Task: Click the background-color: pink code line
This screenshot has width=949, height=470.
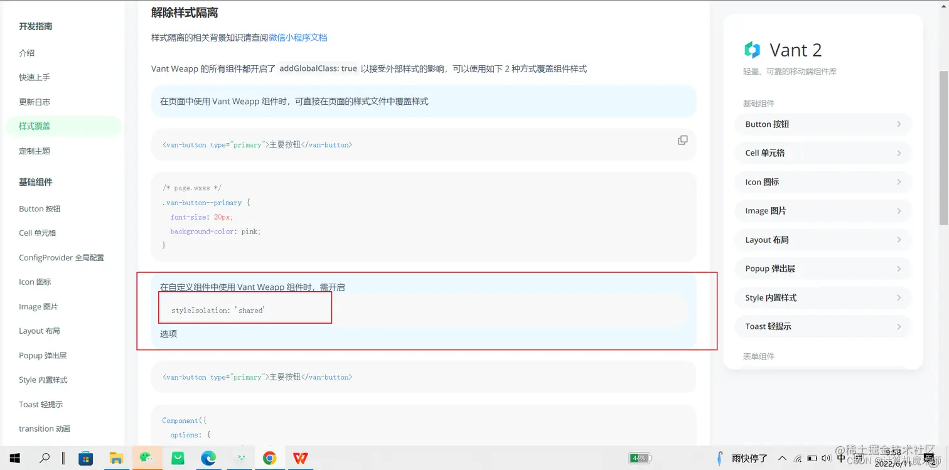Action: 215,232
